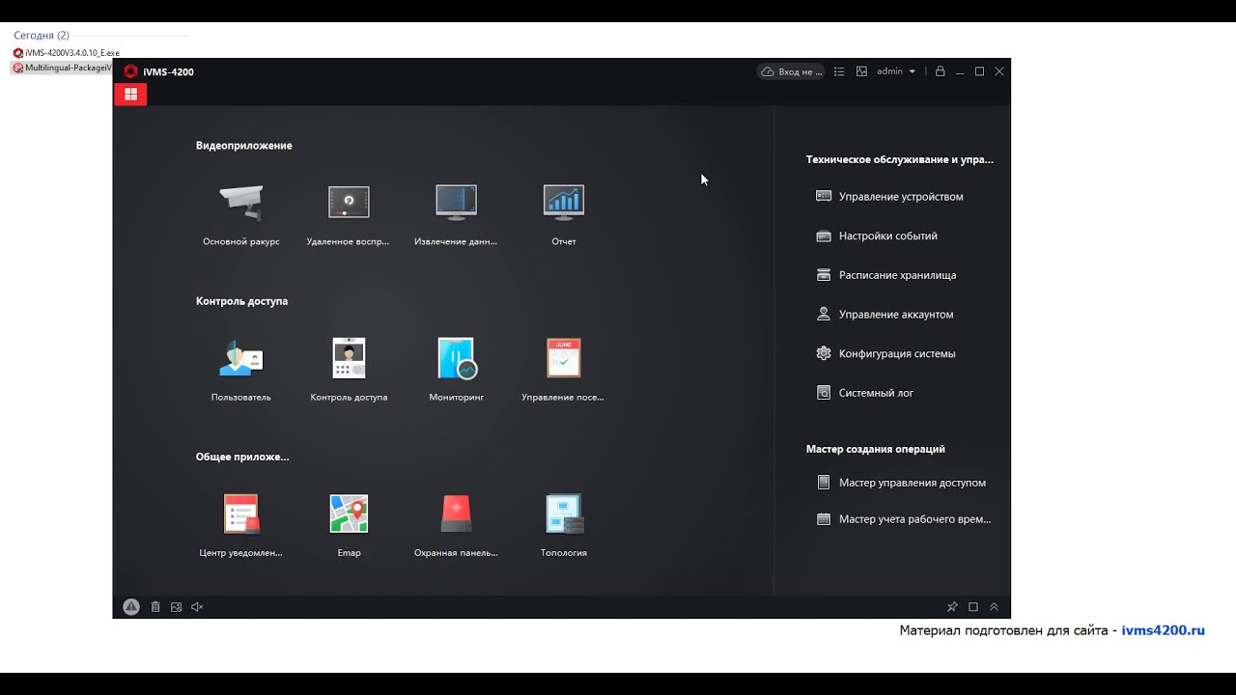Image resolution: width=1236 pixels, height=695 pixels.
Task: Click the alarm warning triangle in status bar
Action: (131, 607)
